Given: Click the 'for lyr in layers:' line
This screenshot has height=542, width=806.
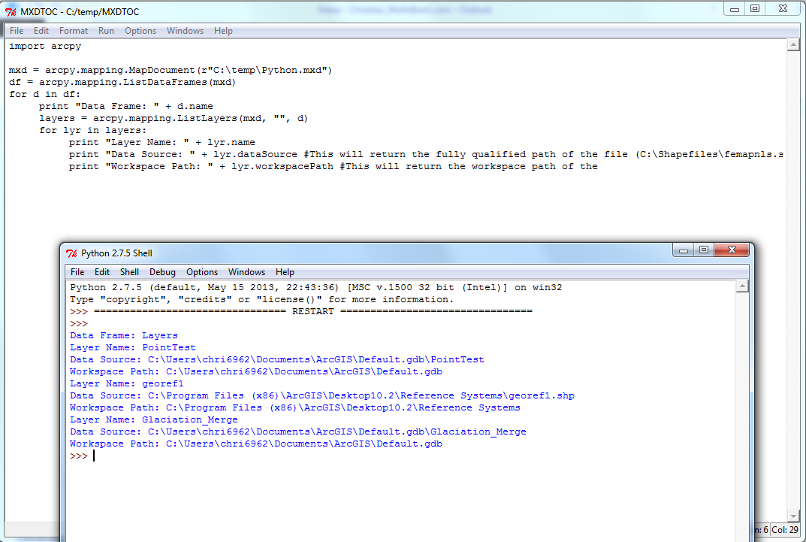Looking at the screenshot, I should 92,130.
